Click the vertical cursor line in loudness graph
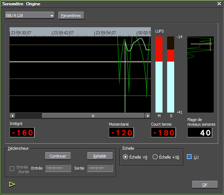Image resolution: width=224 pixels, height=195 pixels. coord(125,76)
